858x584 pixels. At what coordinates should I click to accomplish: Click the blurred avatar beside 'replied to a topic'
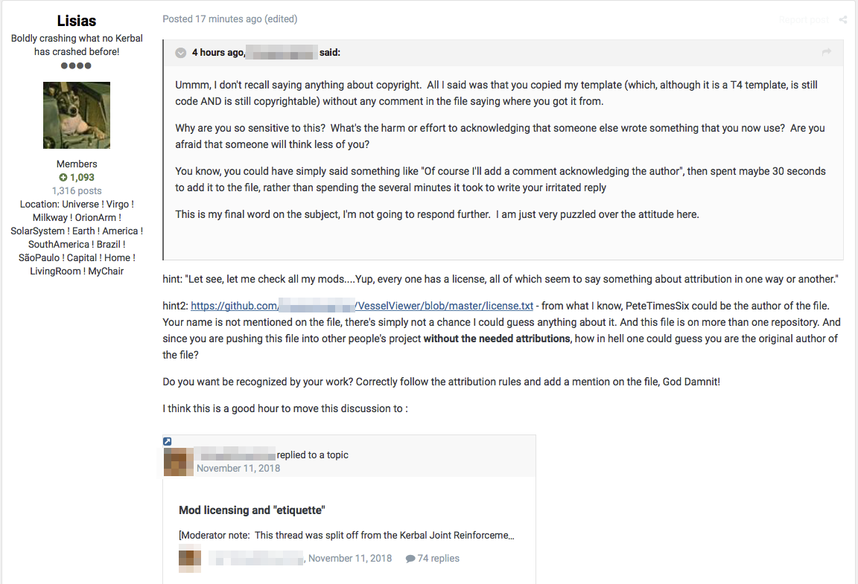[x=179, y=461]
